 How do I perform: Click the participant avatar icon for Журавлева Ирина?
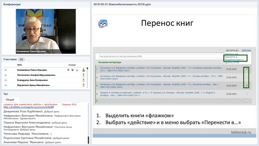(83, 85)
